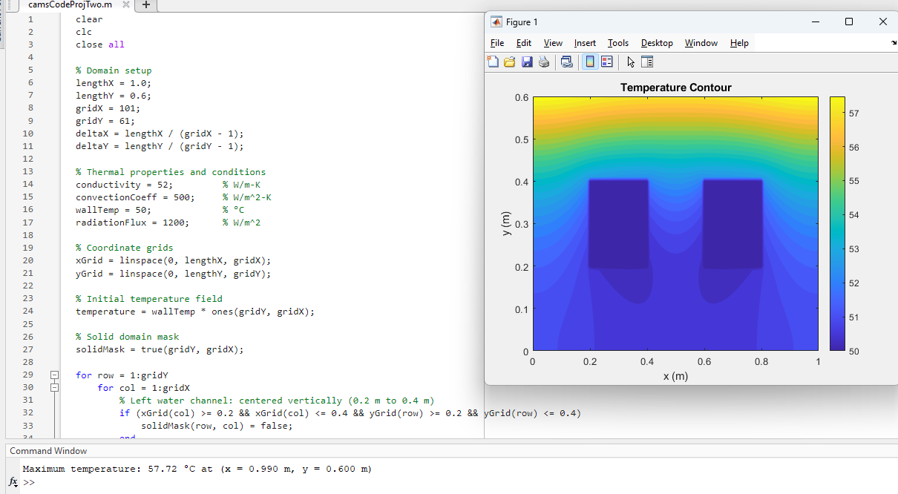Click the fx function browser icon

pyautogui.click(x=13, y=482)
